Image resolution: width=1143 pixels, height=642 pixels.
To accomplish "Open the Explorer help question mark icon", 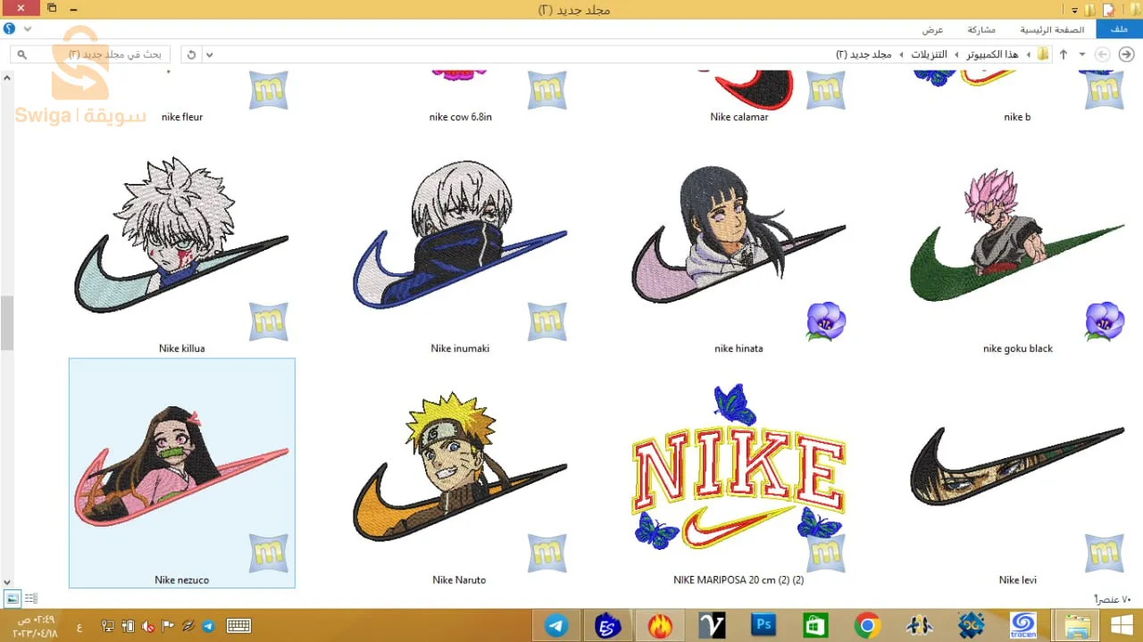I will coord(9,29).
